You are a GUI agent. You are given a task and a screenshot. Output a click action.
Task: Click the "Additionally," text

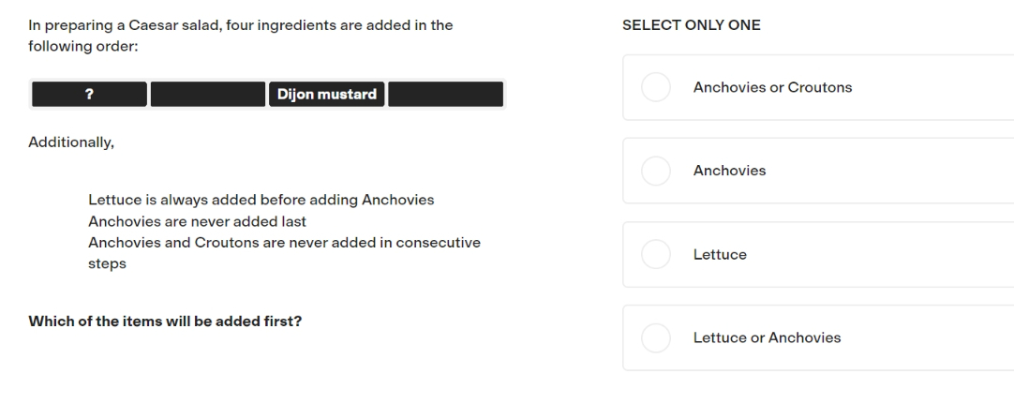tap(71, 142)
